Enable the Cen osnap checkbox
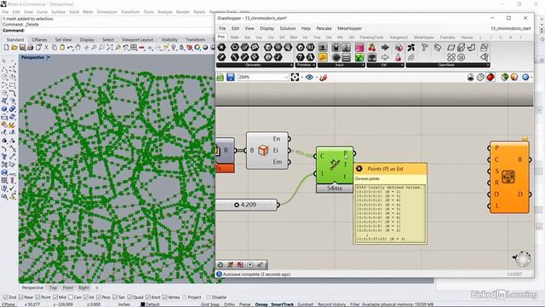The width and height of the screenshot is (545, 307). [x=71, y=298]
